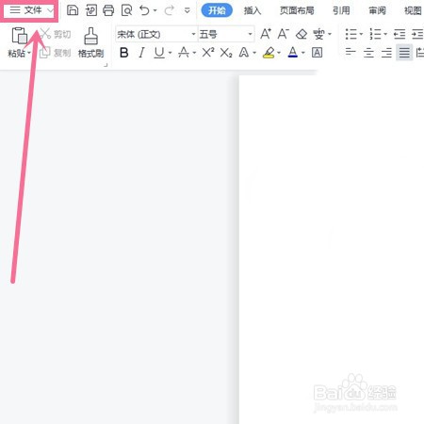The width and height of the screenshot is (424, 424).
Task: Click the increase font size icon
Action: click(266, 34)
